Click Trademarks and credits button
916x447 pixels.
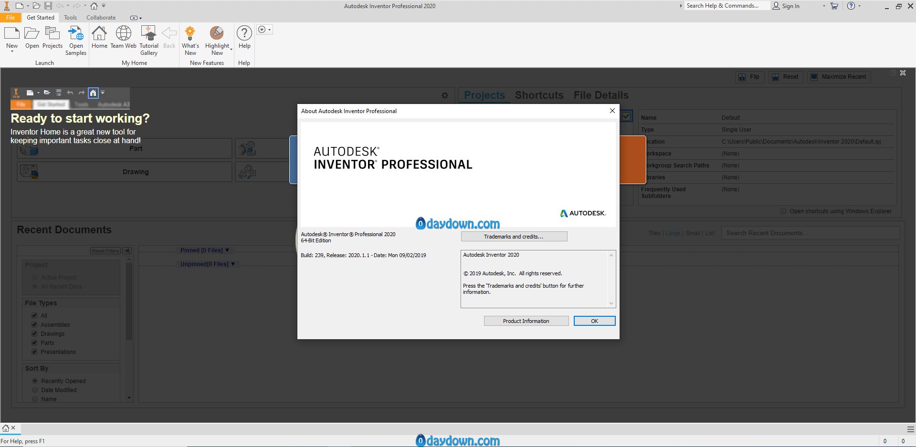point(514,237)
